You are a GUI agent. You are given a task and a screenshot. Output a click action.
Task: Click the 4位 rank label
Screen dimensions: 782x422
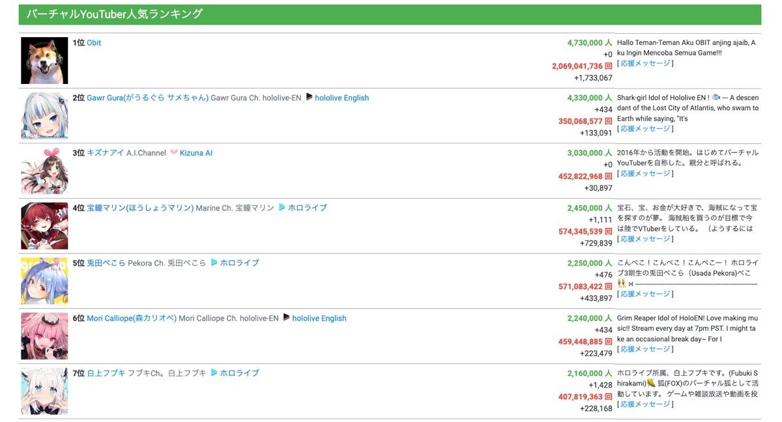pos(78,208)
